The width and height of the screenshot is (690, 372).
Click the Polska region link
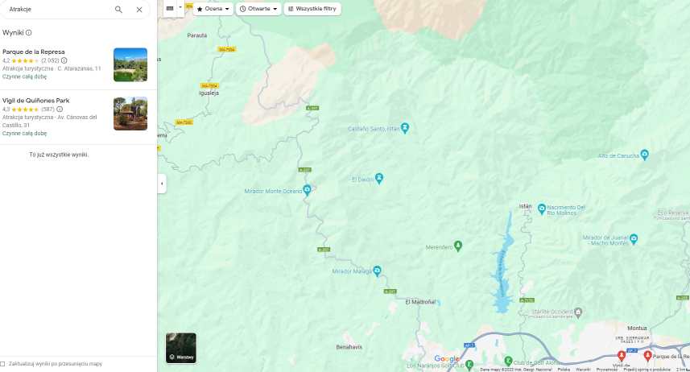(x=564, y=370)
